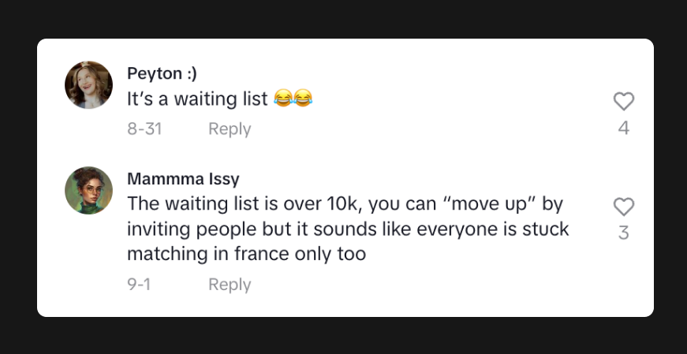The image size is (687, 354).
Task: Like Peyton's waiting list comment
Action: (x=623, y=101)
